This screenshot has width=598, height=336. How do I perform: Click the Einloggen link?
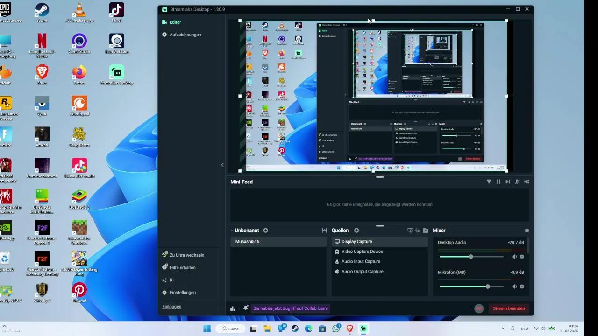coord(171,307)
